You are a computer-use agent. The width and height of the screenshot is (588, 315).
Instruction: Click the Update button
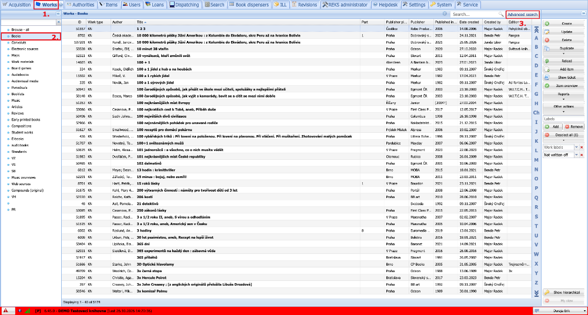pos(564,32)
